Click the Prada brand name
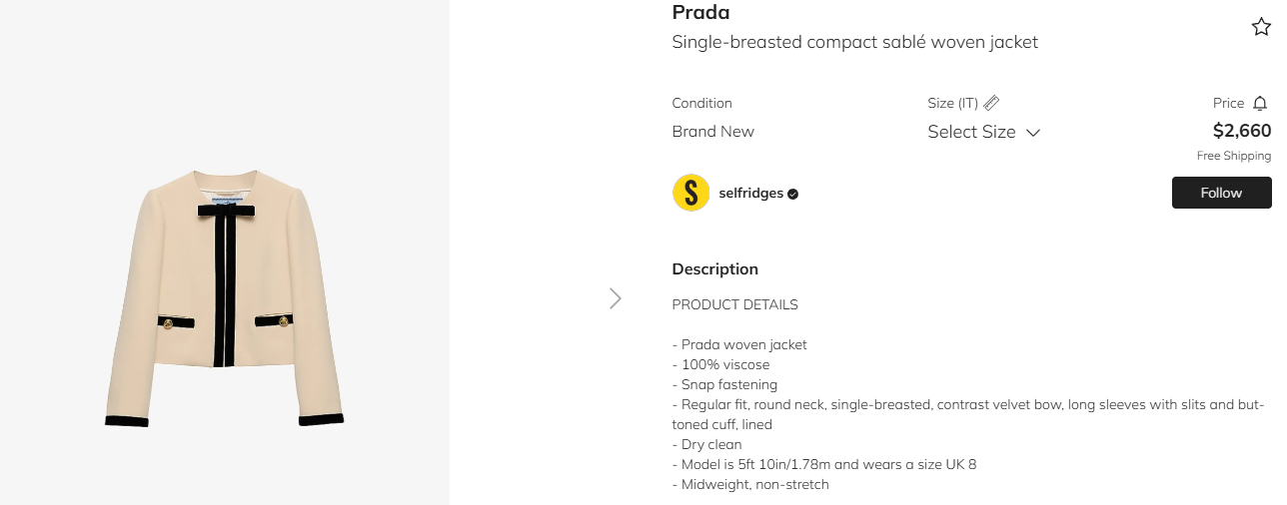 [x=700, y=13]
